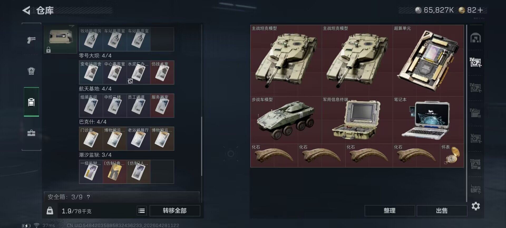Click the 整理 button
Image resolution: width=506 pixels, height=228 pixels.
[390, 211]
